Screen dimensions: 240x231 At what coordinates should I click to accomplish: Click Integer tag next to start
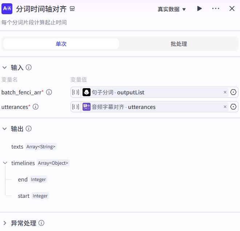tap(40, 196)
